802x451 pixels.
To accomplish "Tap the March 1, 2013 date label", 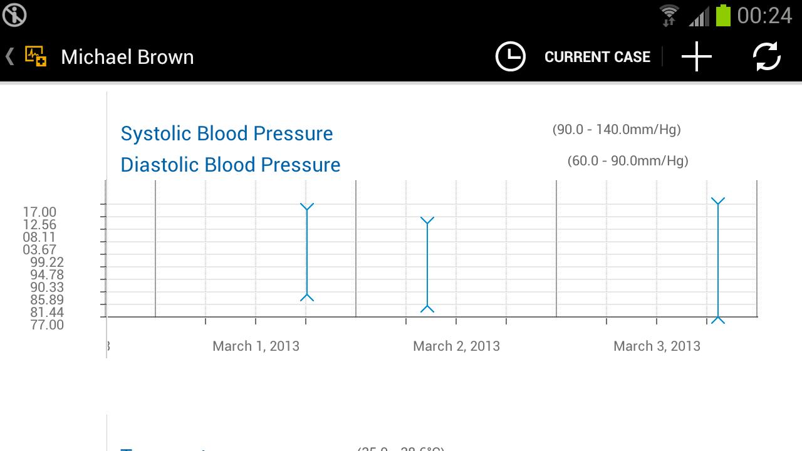I will (256, 346).
